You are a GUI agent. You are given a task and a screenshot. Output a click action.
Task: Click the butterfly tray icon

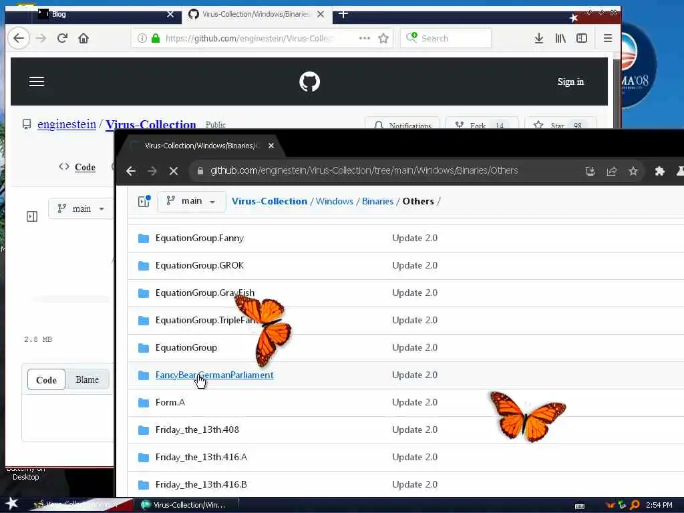pos(610,505)
